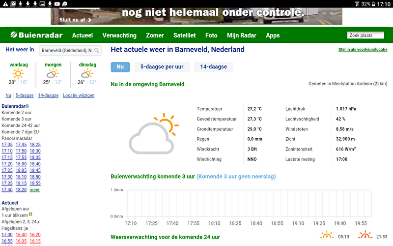Open Afgelopen uur under Actueel
Screen dimensions: 393x246
pyautogui.click(x=15, y=209)
